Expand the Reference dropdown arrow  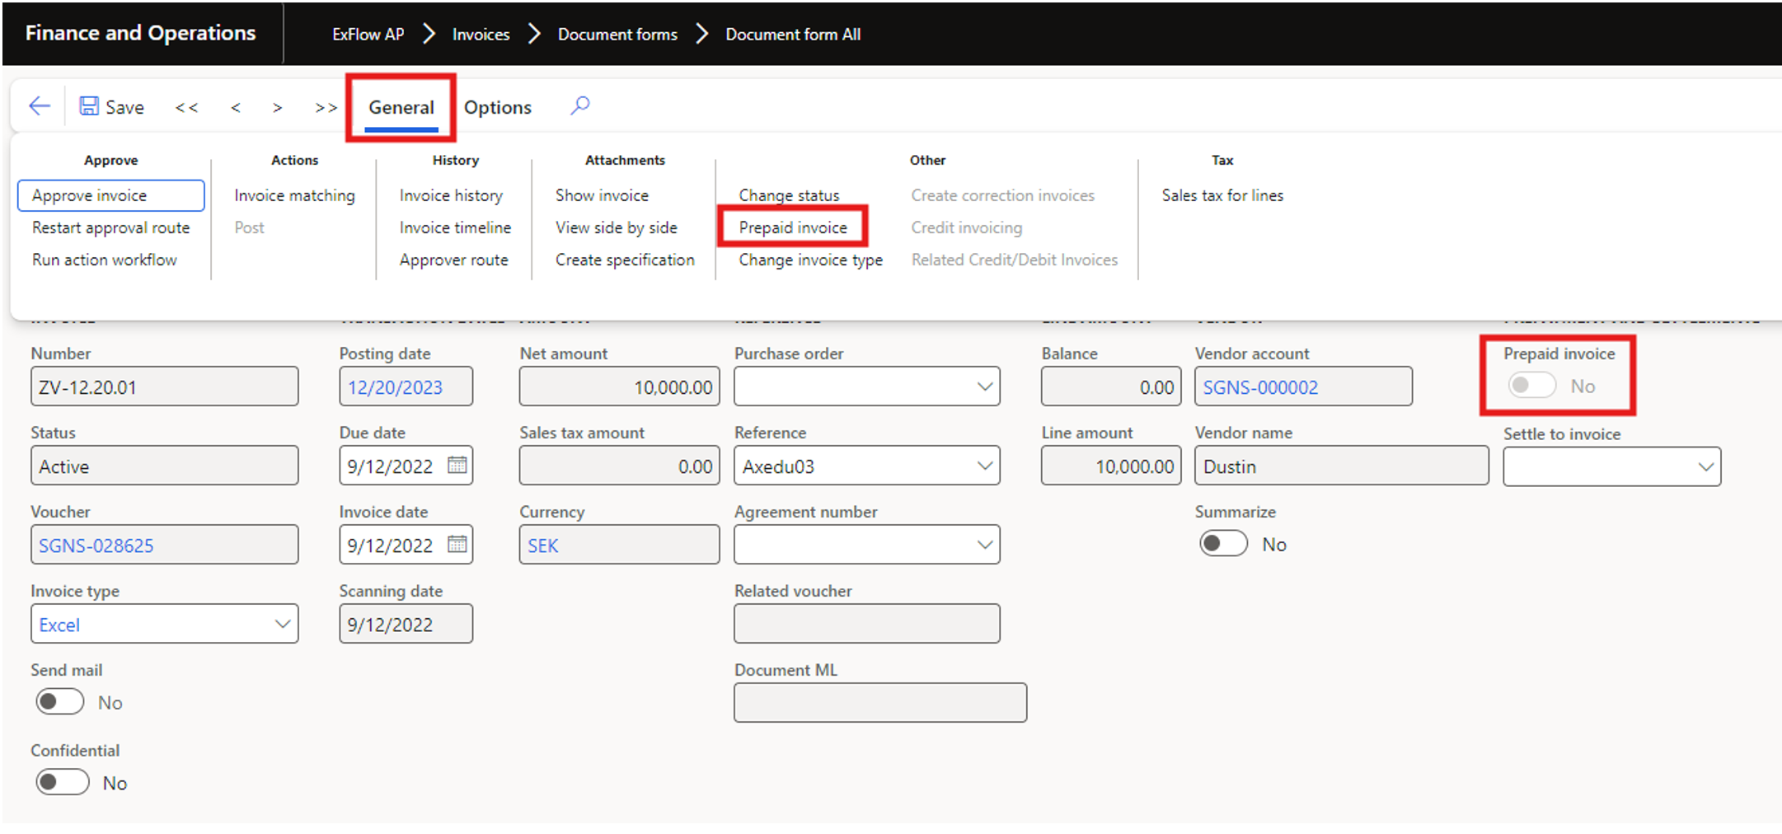tap(985, 466)
